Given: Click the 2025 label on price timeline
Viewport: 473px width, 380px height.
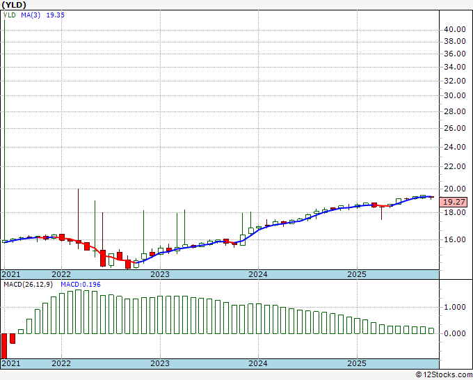Looking at the screenshot, I should [x=357, y=274].
